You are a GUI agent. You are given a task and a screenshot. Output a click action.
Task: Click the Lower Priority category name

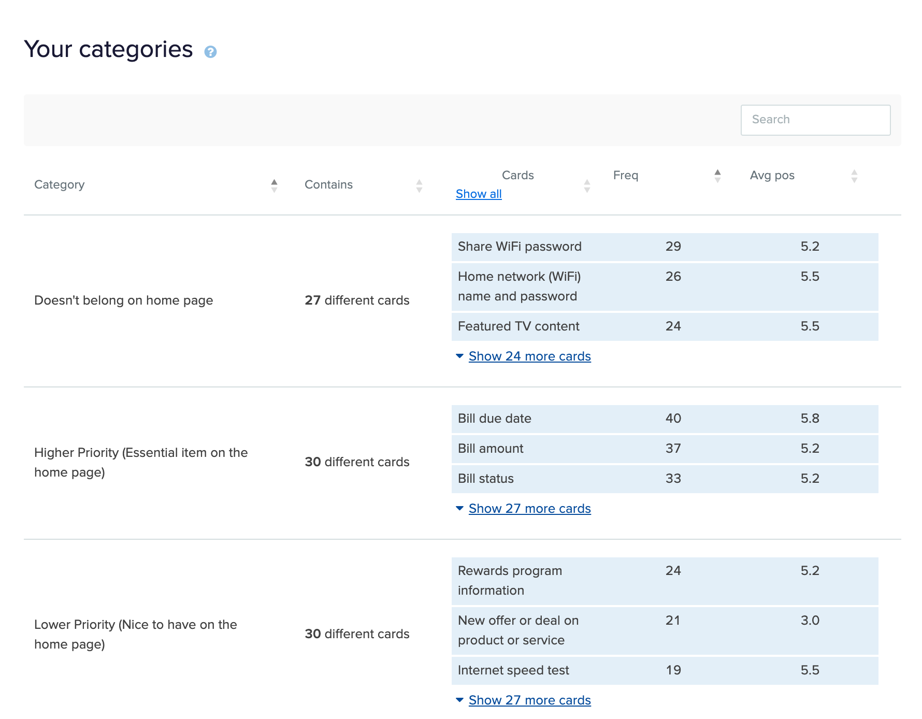[x=136, y=635]
